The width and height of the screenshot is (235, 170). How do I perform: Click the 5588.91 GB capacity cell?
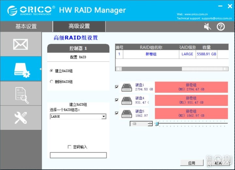(x=207, y=54)
